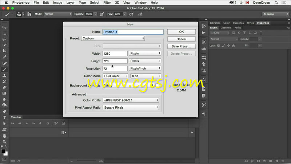Click the Resolution field showing 72
The width and height of the screenshot is (291, 164).
click(115, 69)
